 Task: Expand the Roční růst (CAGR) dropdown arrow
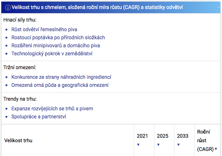tap(216, 149)
